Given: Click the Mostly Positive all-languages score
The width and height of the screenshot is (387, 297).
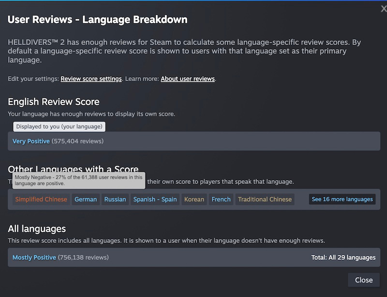Looking at the screenshot, I should (x=34, y=257).
